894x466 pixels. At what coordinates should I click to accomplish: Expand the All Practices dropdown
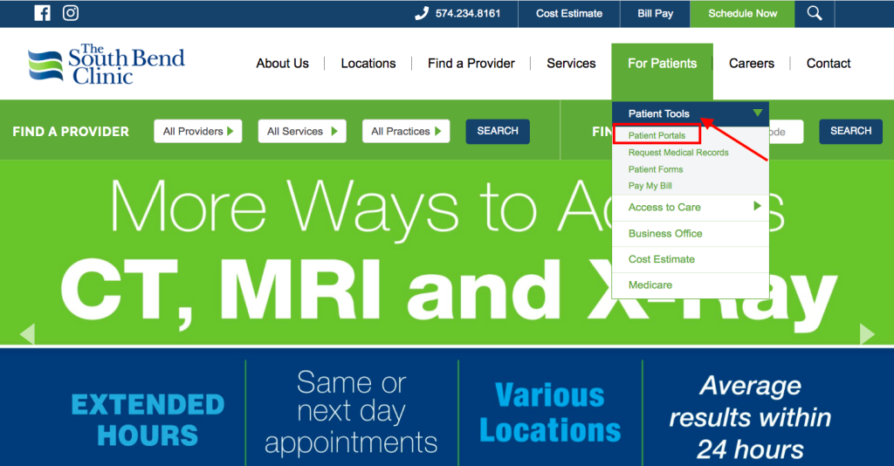click(x=406, y=131)
